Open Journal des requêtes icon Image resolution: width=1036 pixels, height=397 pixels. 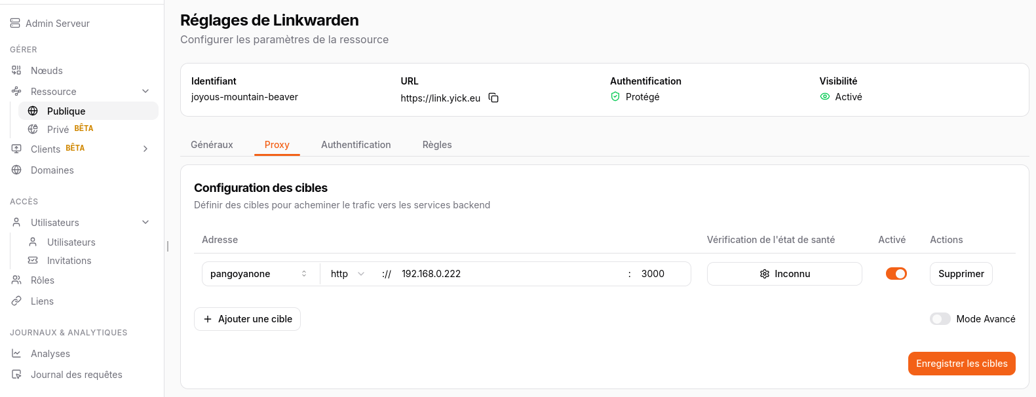tap(16, 374)
